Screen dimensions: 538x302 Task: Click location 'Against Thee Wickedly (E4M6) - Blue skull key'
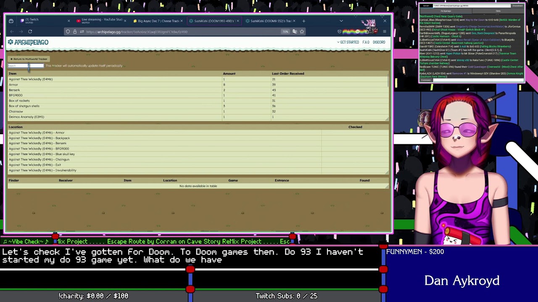[x=42, y=154]
